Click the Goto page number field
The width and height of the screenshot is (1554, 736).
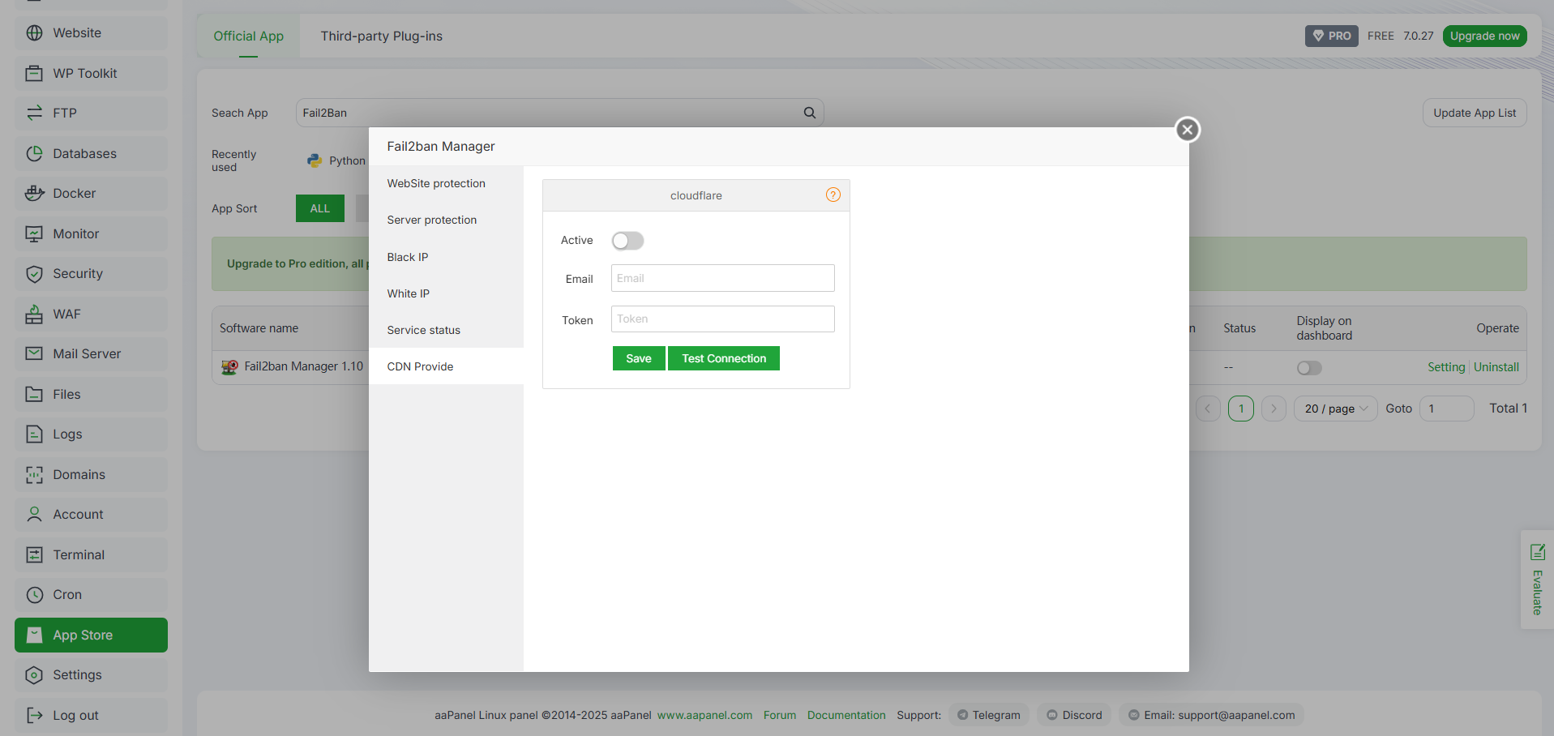tap(1447, 409)
